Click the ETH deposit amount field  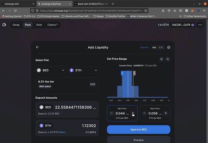[x=89, y=125]
